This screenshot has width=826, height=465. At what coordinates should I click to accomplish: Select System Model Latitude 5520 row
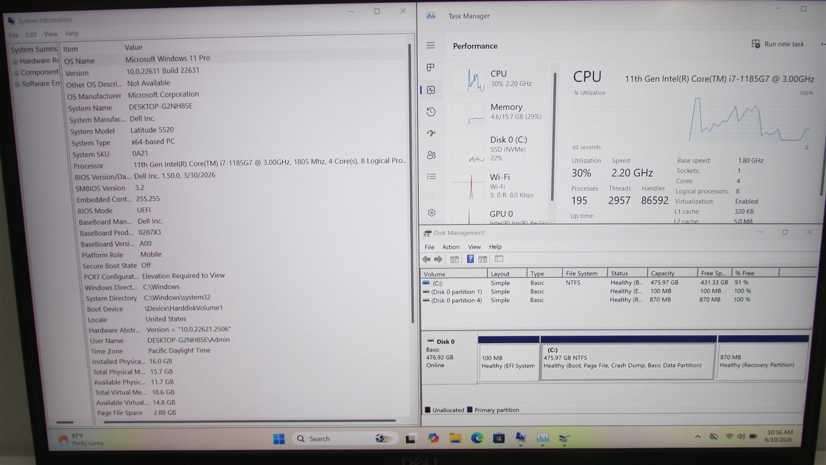coord(239,130)
